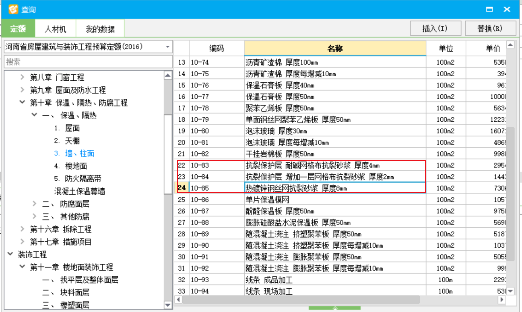Select tree item 2. 天棚
The height and width of the screenshot is (312, 522).
coord(67,141)
